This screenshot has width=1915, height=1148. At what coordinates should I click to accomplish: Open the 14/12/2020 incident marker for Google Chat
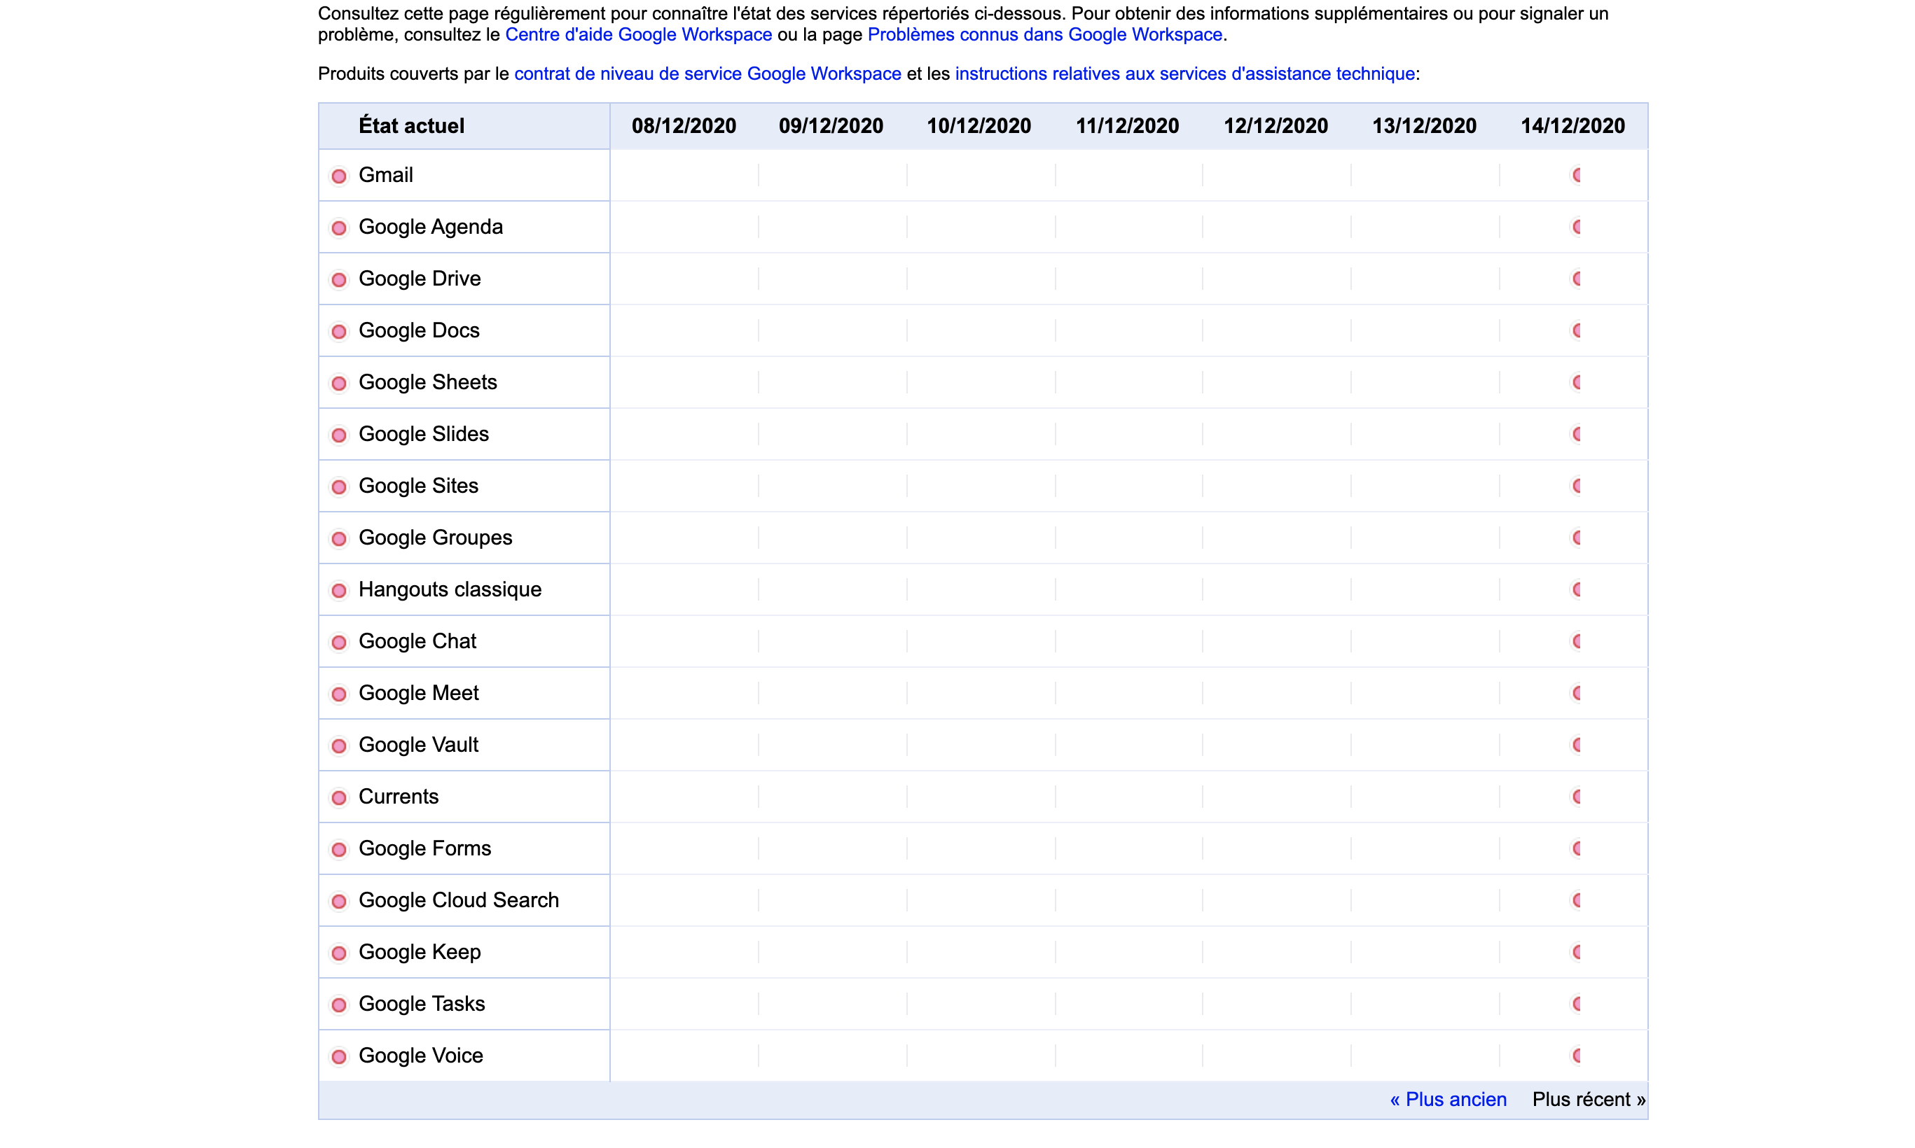pos(1575,642)
